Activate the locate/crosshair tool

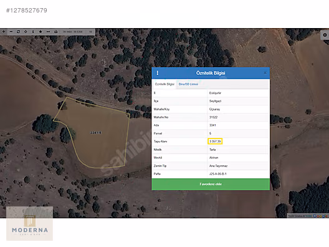pyautogui.click(x=26, y=32)
